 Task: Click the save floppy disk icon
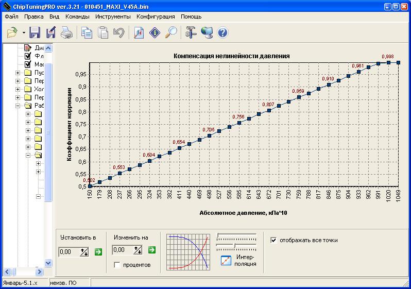coord(35,33)
